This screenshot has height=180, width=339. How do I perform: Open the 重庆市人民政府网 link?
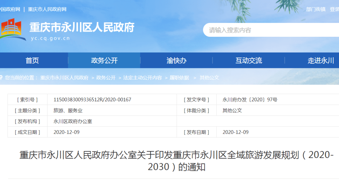click(x=47, y=9)
